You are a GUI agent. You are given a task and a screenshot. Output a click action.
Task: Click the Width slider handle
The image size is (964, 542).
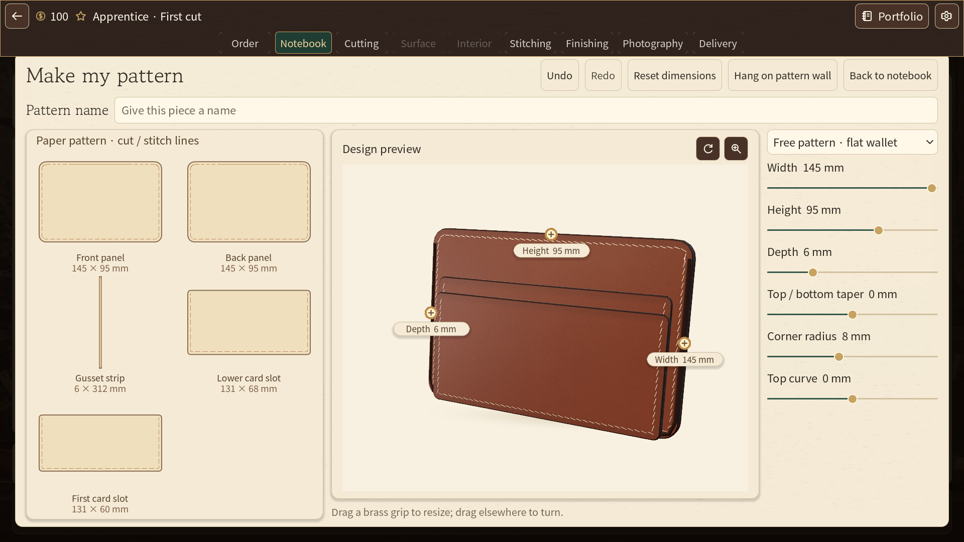coord(932,188)
